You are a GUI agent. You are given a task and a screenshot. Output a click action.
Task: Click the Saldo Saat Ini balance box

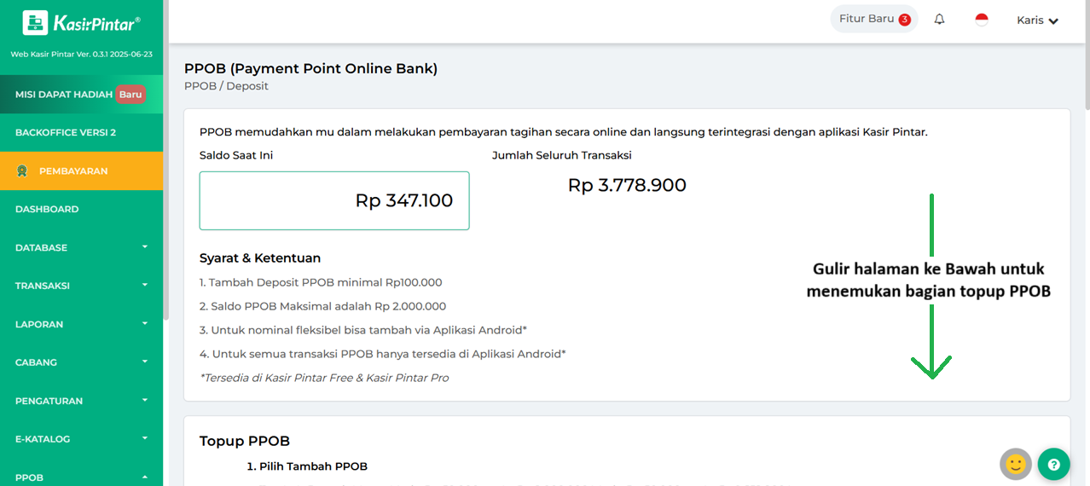click(x=334, y=200)
